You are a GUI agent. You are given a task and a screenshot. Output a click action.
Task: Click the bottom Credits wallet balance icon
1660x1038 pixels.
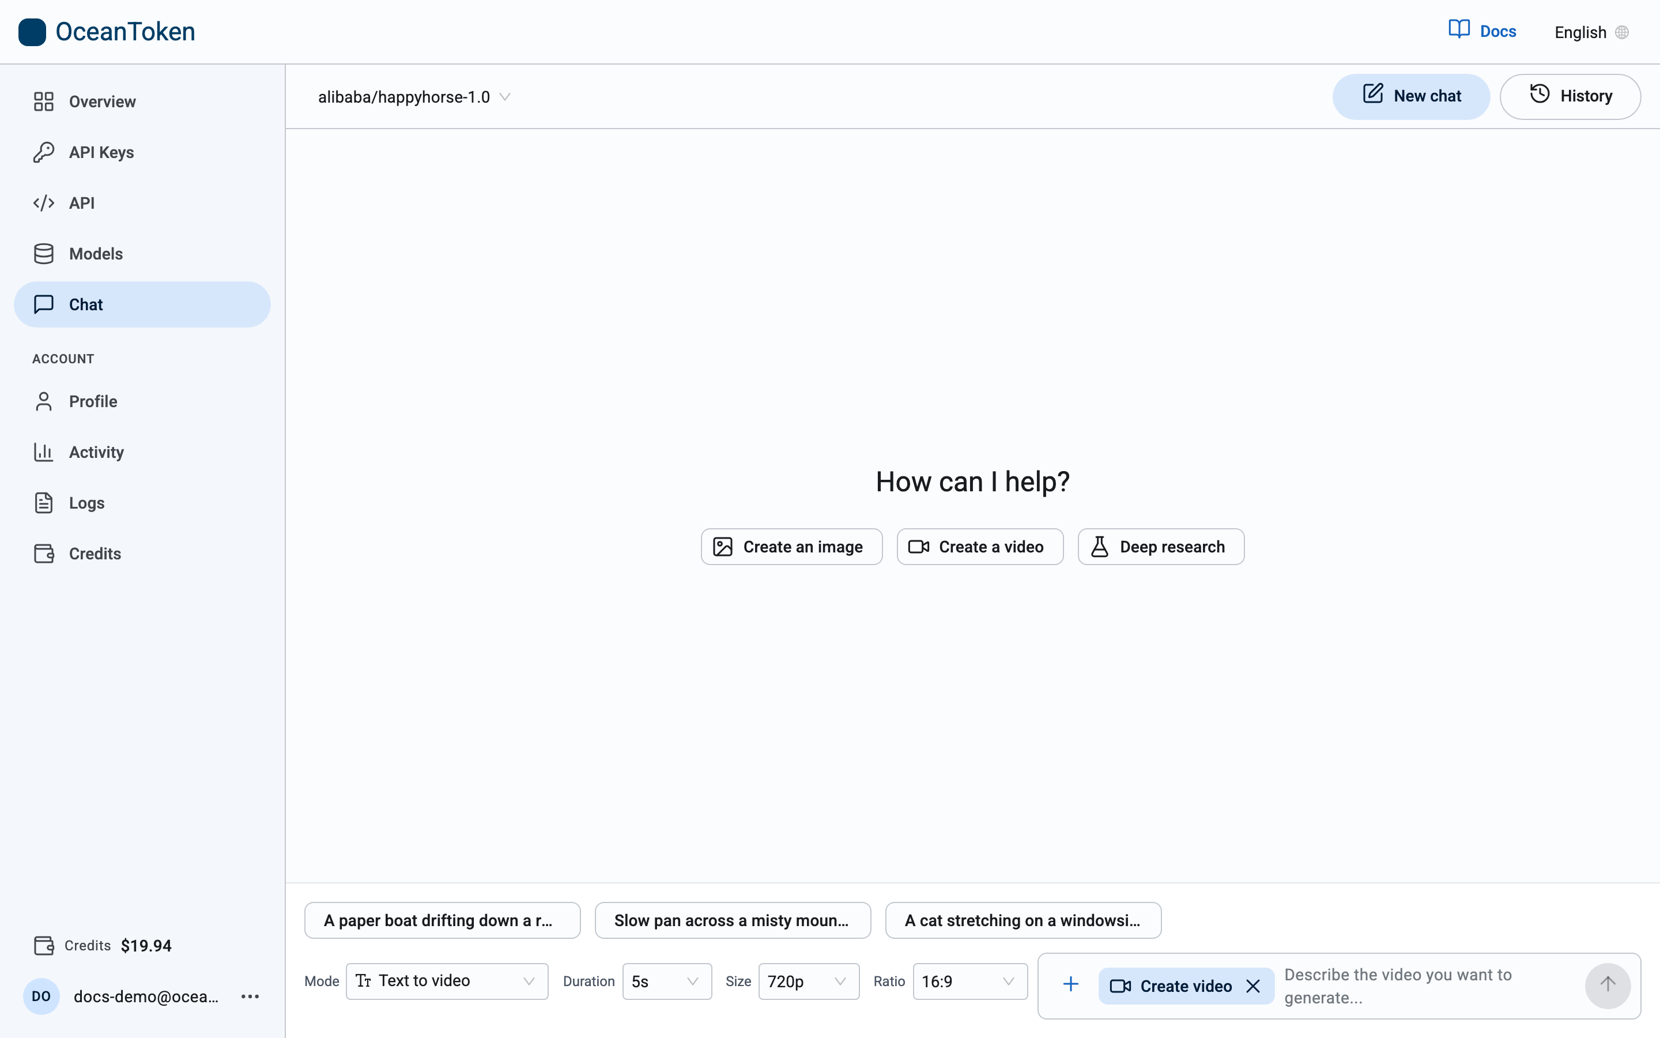click(44, 946)
